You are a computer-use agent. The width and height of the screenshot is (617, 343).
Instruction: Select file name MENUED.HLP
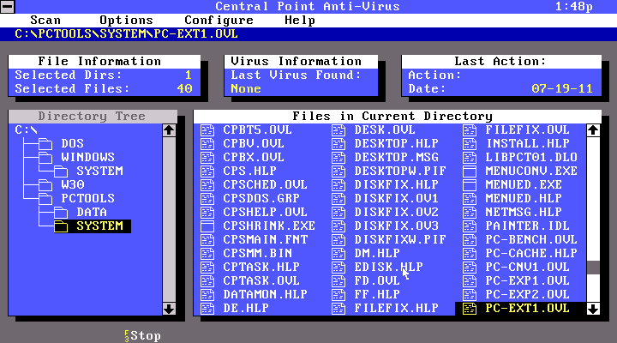point(524,199)
